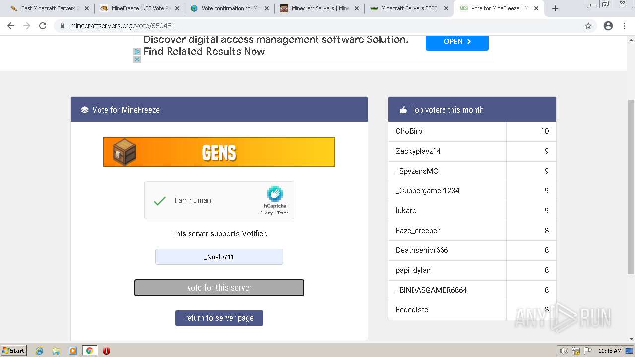Select voter _Cubbergamer1234 in list
635x357 pixels.
tap(428, 191)
